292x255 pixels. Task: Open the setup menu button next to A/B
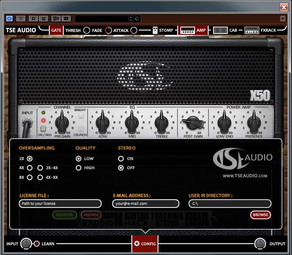[66, 19]
